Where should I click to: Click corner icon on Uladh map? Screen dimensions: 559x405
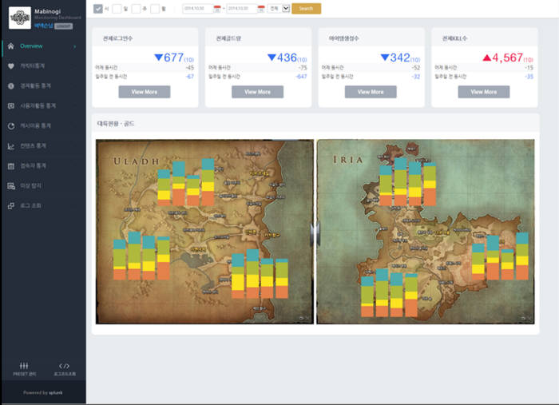click(304, 318)
